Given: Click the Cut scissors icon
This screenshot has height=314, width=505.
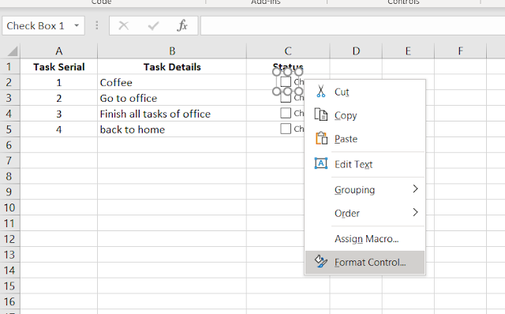Looking at the screenshot, I should (321, 92).
